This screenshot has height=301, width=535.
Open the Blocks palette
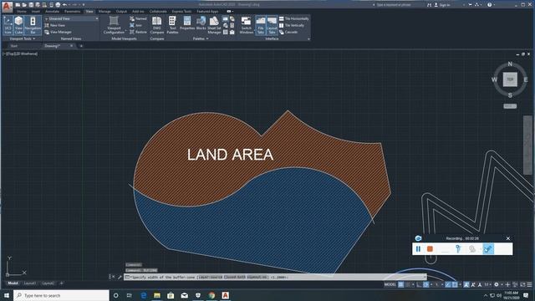[x=201, y=23]
